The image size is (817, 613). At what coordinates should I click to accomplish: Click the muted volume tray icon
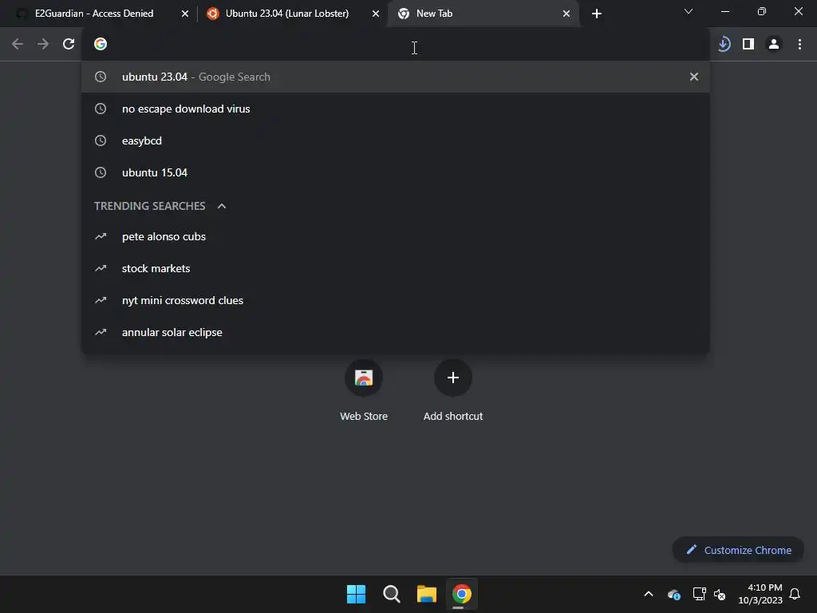click(720, 594)
